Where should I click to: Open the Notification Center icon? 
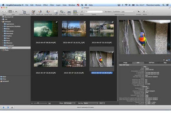pos(167,5)
